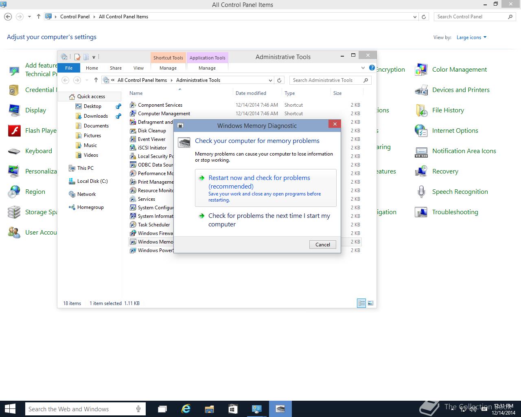521x417 pixels.
Task: Choose Restart now and check for problems
Action: pos(266,188)
